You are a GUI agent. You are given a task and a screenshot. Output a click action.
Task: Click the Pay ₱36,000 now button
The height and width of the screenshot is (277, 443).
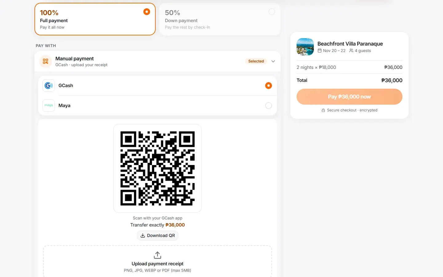[349, 97]
